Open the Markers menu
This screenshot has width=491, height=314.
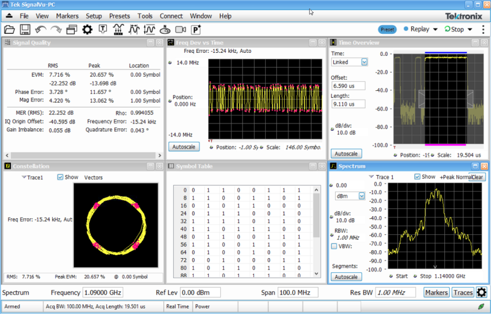tap(68, 16)
